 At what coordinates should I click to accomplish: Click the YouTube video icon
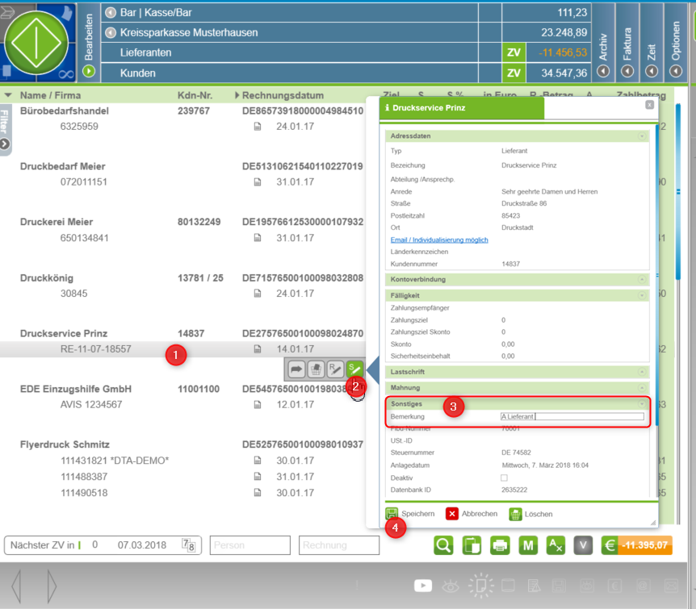pos(422,585)
